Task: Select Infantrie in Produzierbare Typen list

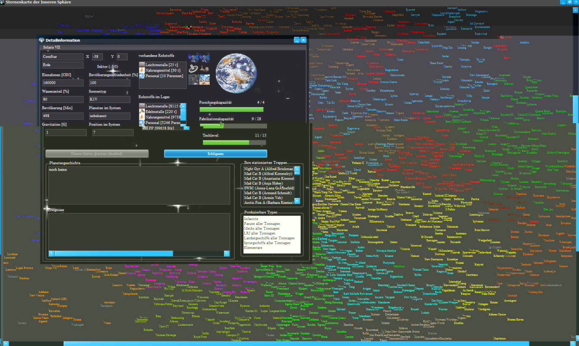Action: tap(251, 219)
